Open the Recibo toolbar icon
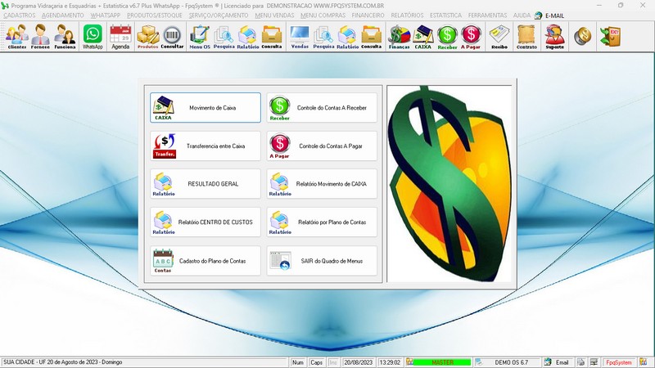Screen dimensions: 655x368 click(499, 37)
